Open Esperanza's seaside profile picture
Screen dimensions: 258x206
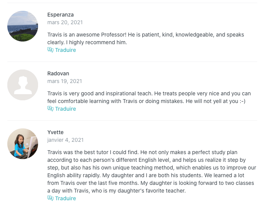23,26
